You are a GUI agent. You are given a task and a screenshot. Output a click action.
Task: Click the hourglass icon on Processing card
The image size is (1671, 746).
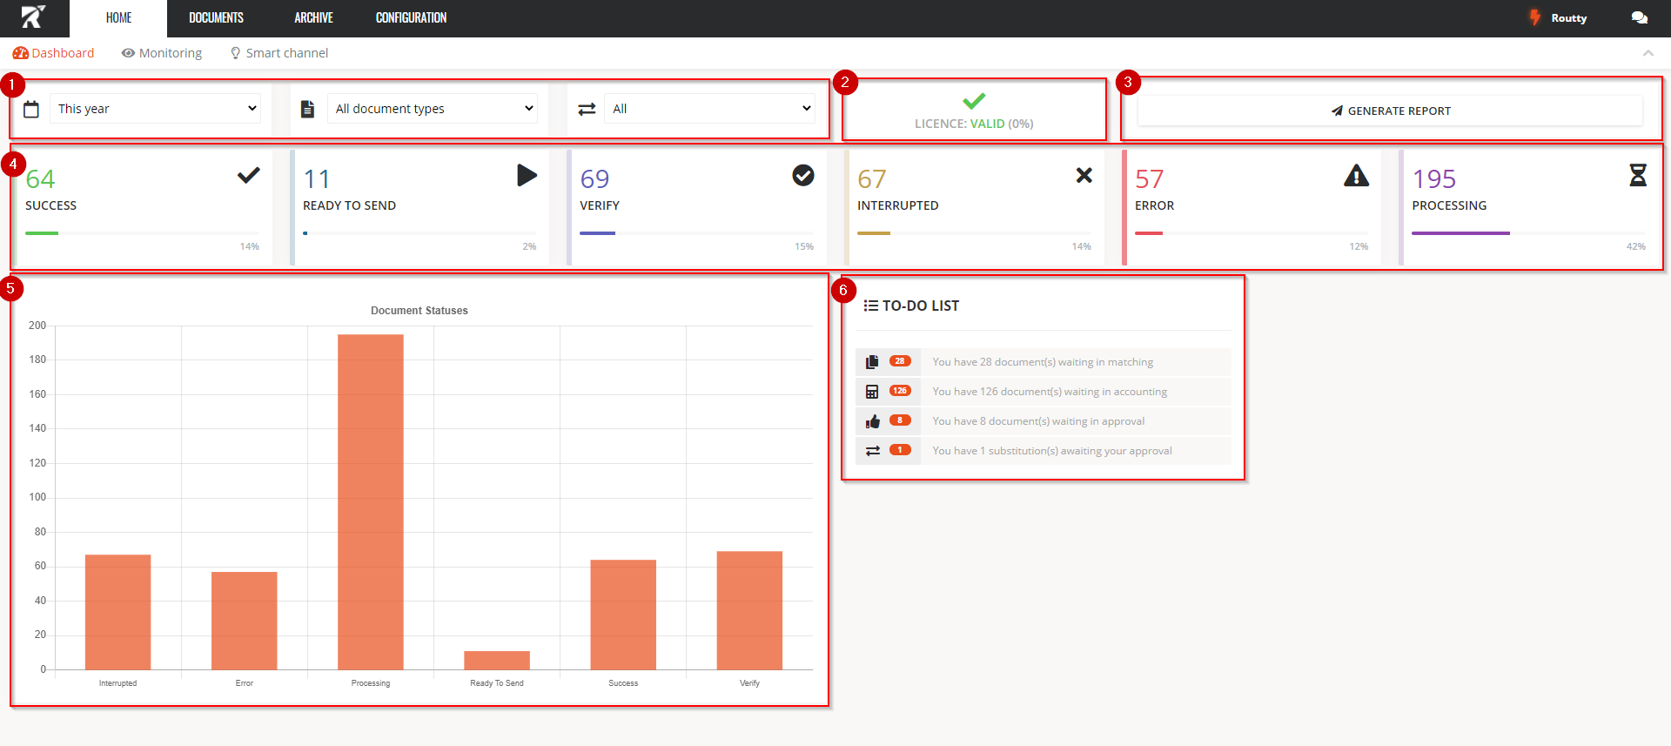(1637, 176)
